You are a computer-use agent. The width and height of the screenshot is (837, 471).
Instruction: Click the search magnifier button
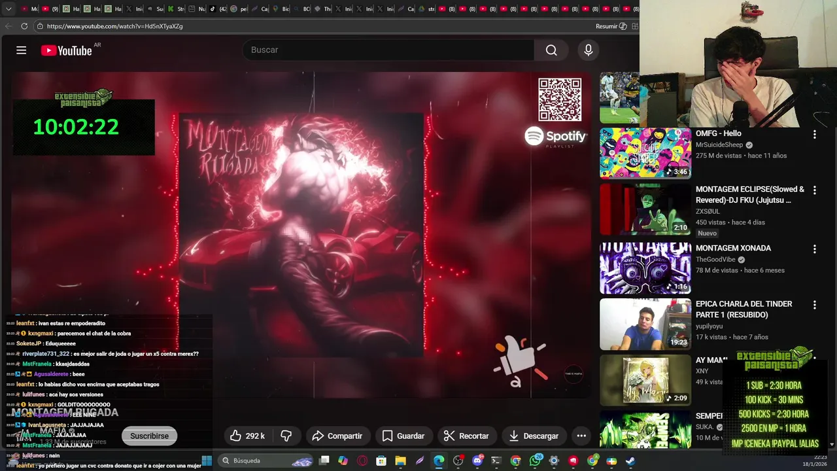tap(551, 50)
